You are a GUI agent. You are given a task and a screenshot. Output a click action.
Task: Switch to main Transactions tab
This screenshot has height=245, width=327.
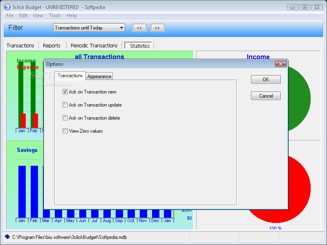click(x=20, y=46)
